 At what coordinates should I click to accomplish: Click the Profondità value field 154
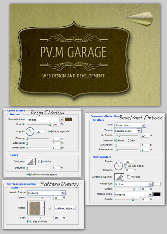coord(145,136)
